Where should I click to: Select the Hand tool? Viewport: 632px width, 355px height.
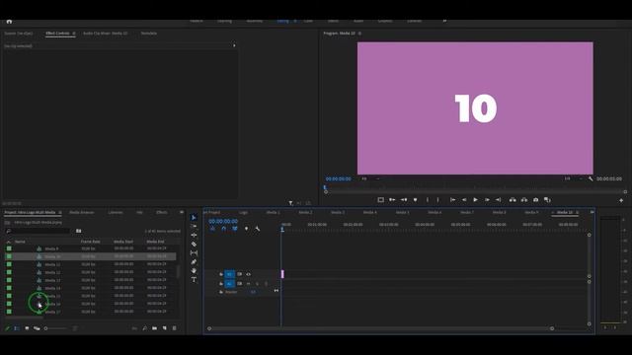(x=194, y=270)
